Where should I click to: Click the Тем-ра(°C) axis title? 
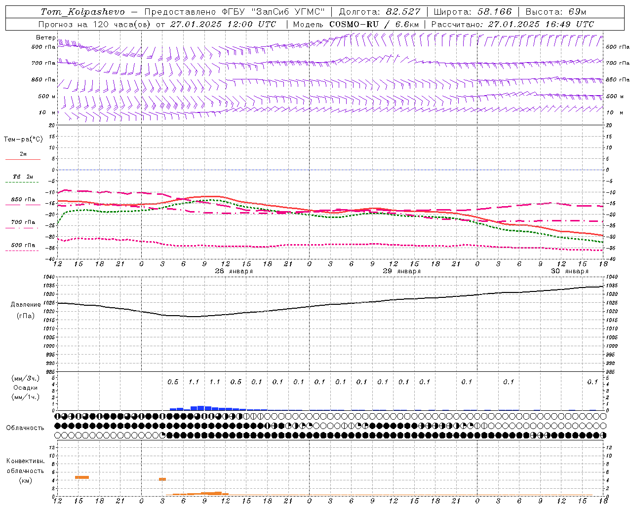23,140
